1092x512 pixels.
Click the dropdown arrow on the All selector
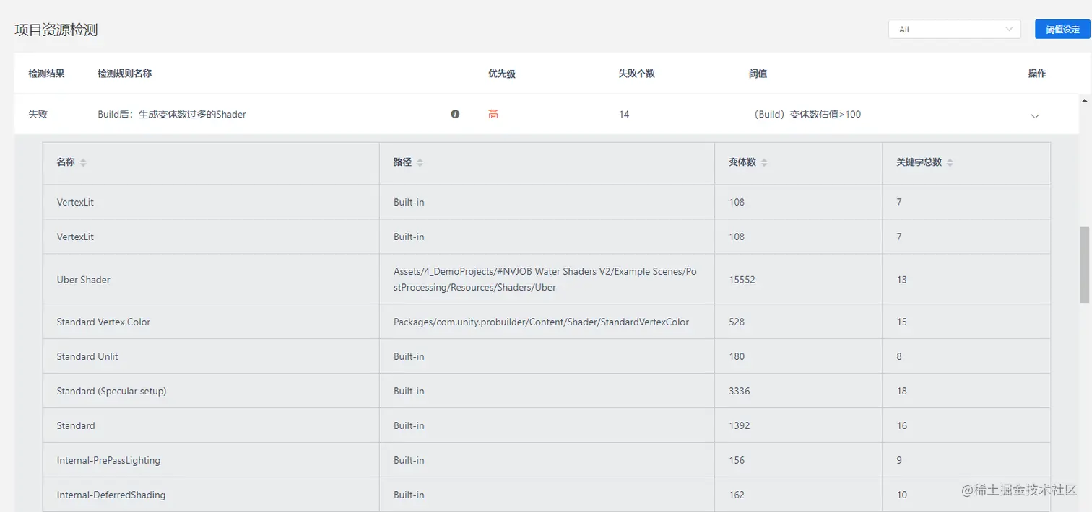tap(1010, 29)
